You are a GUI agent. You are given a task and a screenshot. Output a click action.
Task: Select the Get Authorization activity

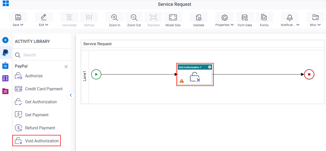pyautogui.click(x=36, y=102)
